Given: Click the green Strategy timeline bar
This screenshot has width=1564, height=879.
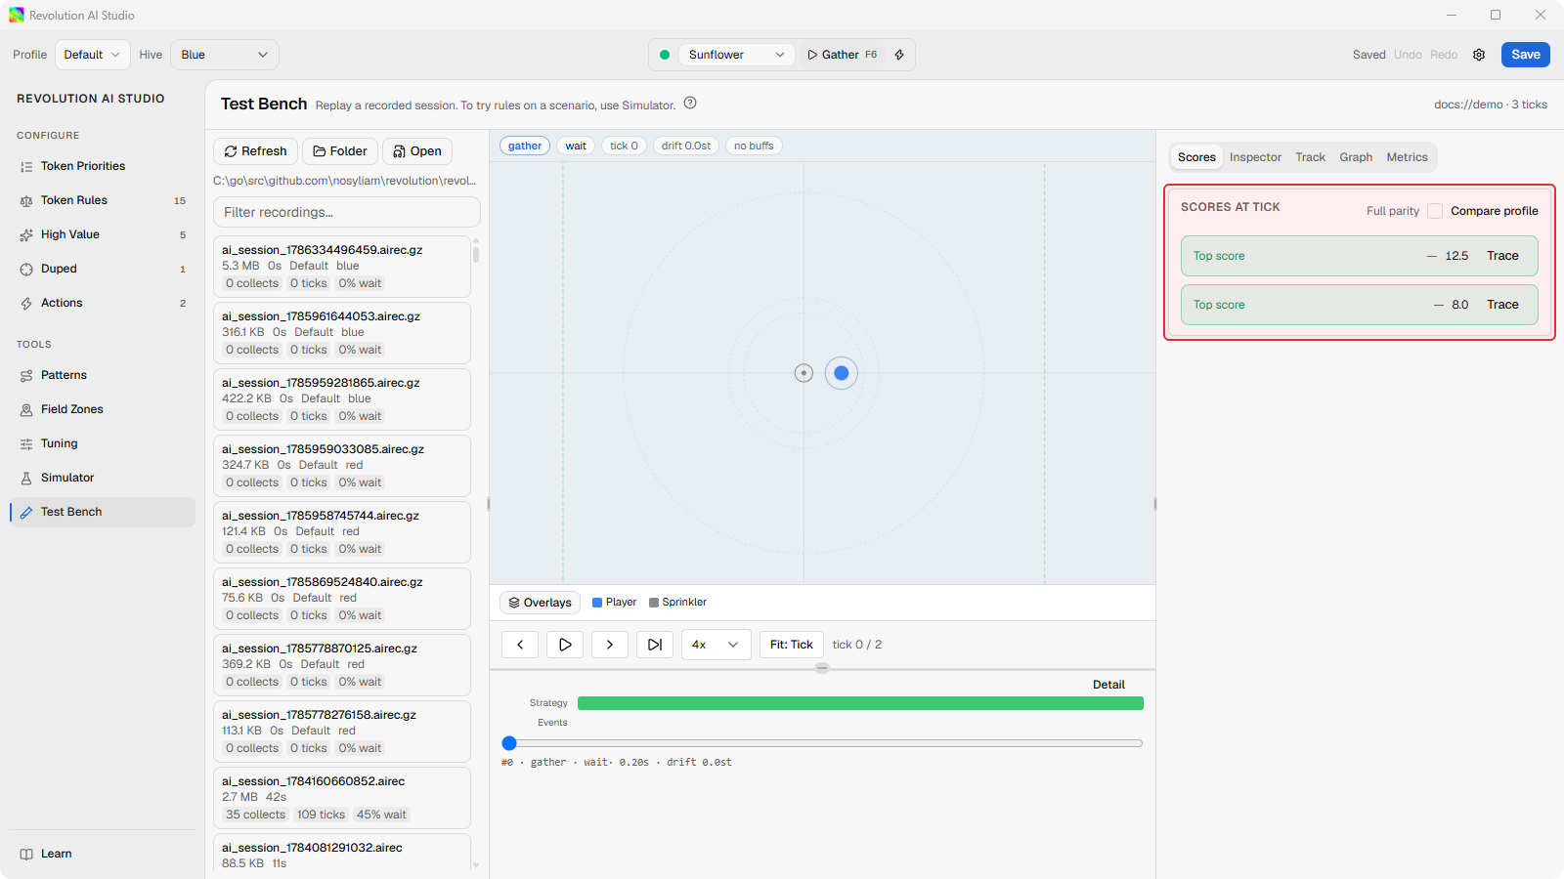Looking at the screenshot, I should coord(860,703).
